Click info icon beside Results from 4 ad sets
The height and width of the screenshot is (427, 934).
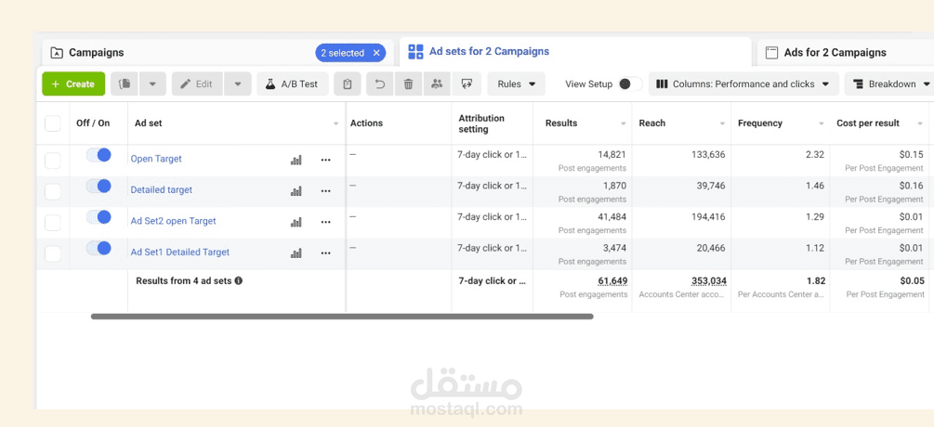pos(239,280)
